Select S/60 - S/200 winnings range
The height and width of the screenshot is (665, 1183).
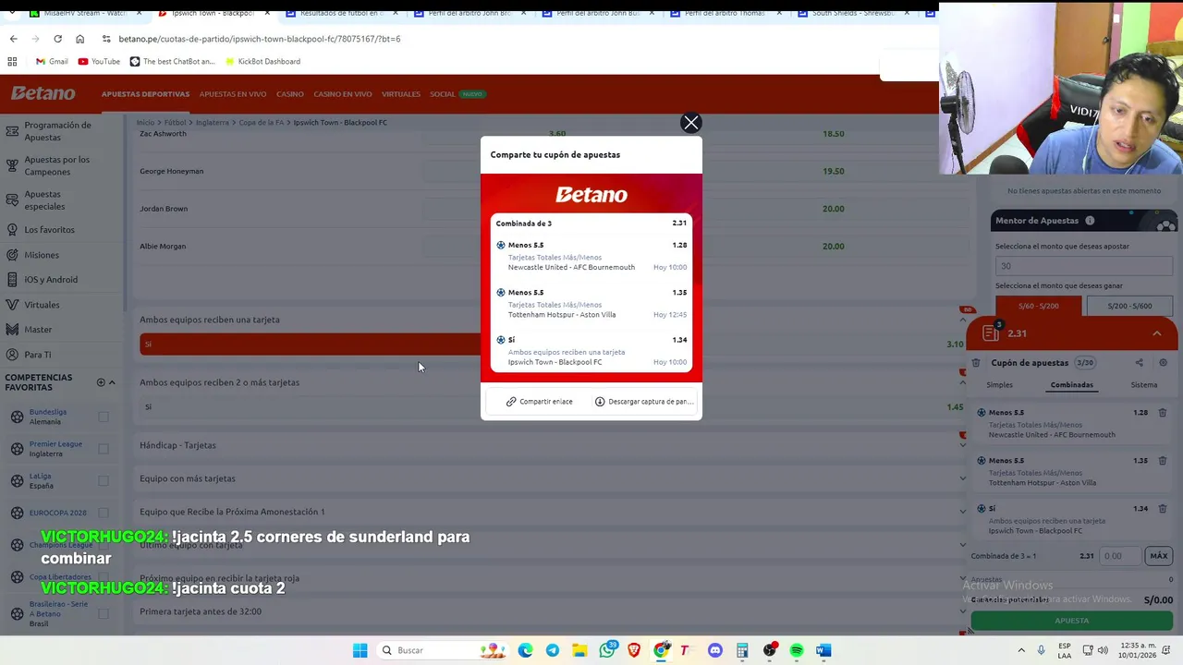click(x=1039, y=306)
